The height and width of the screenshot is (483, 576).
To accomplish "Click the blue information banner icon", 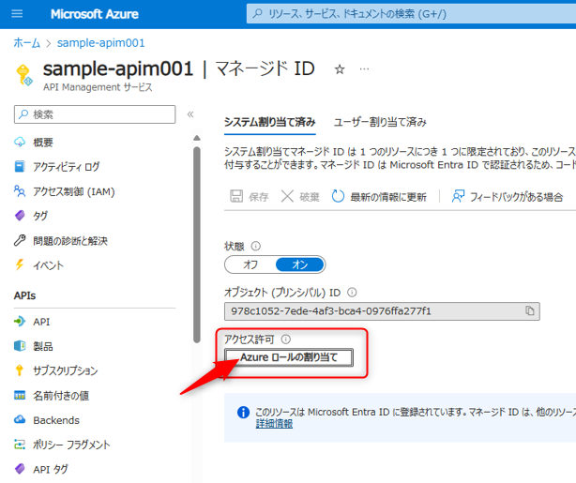I will [243, 412].
